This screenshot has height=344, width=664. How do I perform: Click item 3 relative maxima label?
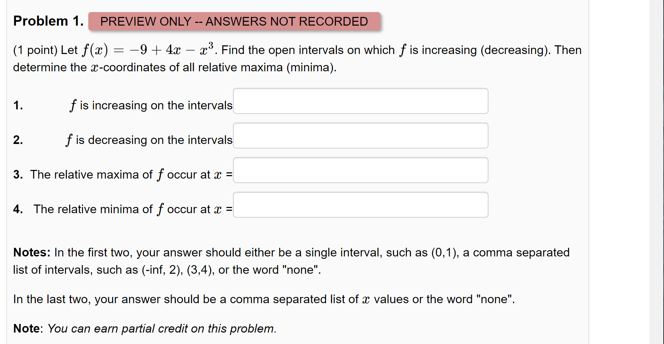click(121, 174)
